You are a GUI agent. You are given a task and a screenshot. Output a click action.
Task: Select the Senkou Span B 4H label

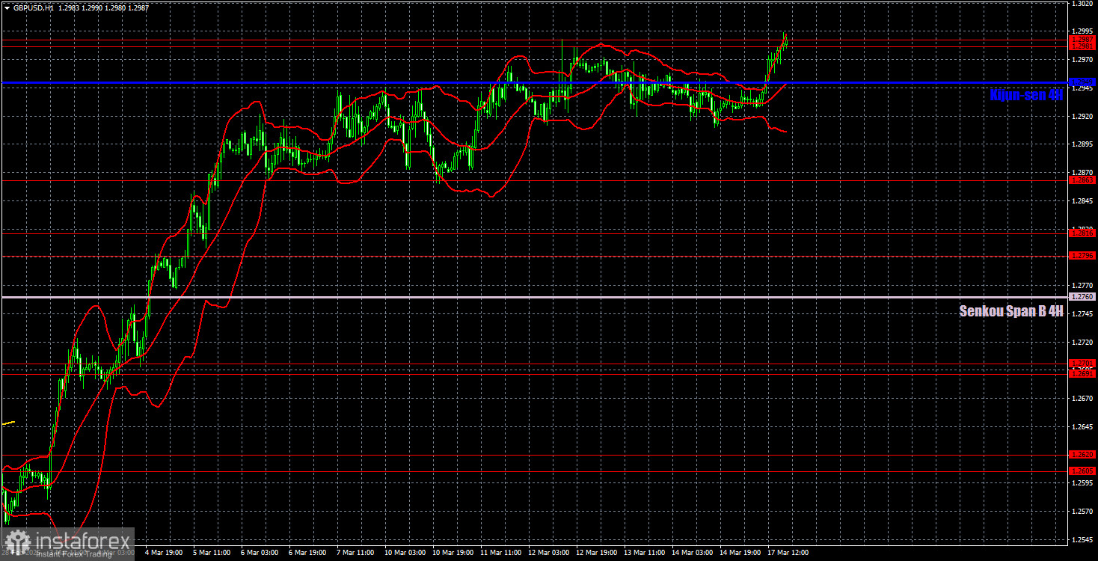pyautogui.click(x=1011, y=311)
